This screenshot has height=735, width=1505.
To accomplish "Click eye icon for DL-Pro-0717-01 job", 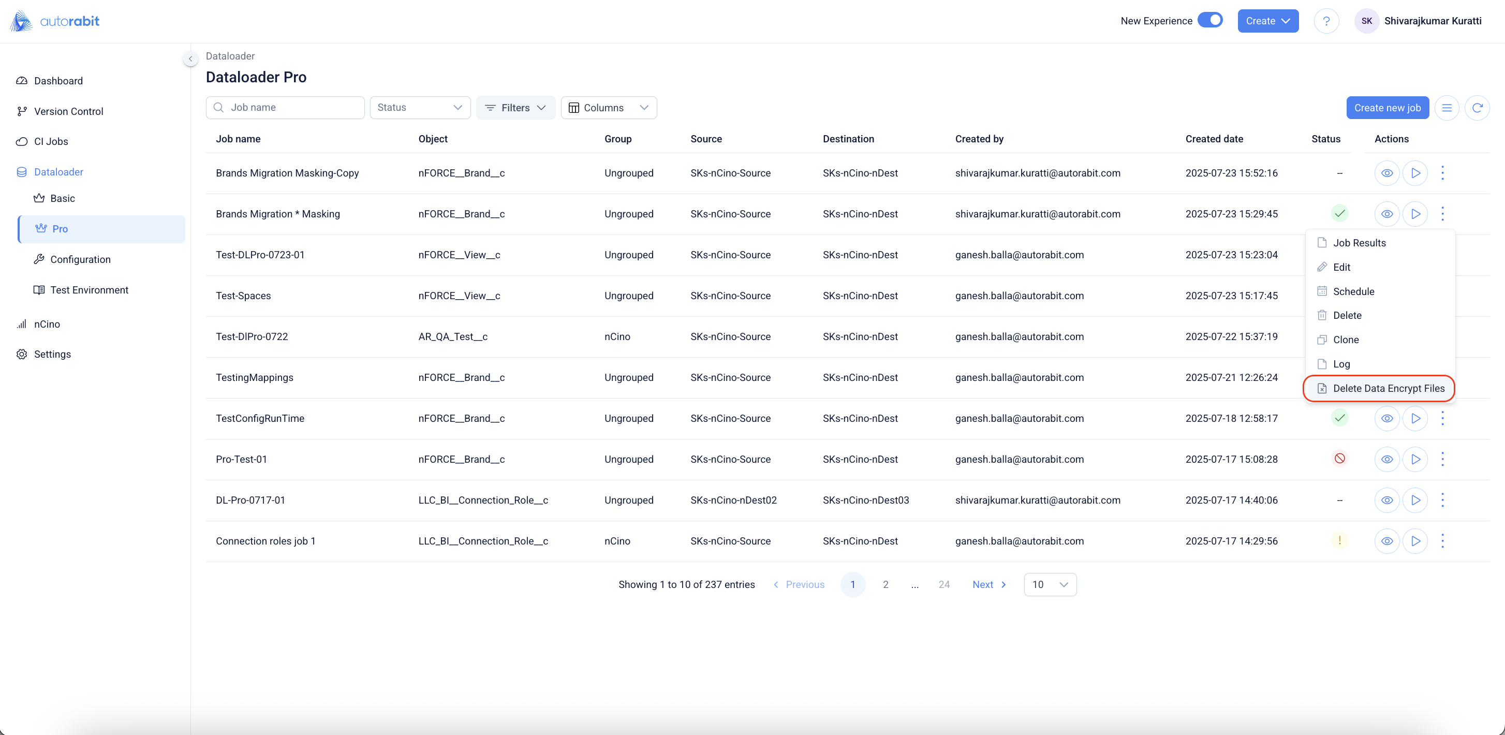I will pos(1386,500).
